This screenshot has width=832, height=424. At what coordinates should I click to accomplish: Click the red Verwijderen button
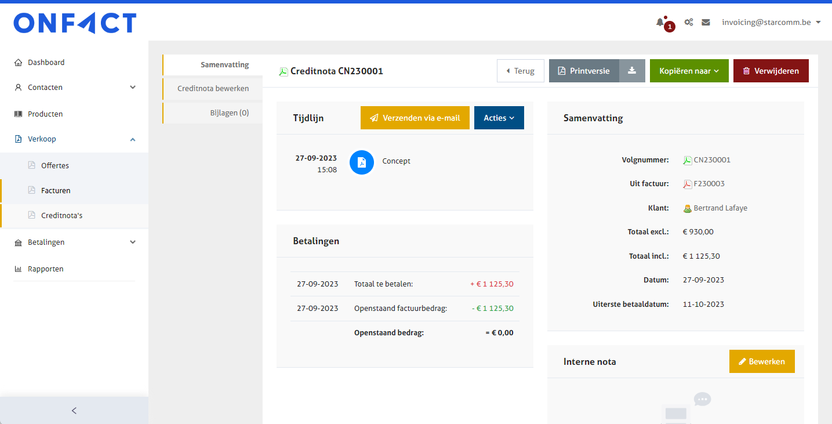[x=771, y=71]
